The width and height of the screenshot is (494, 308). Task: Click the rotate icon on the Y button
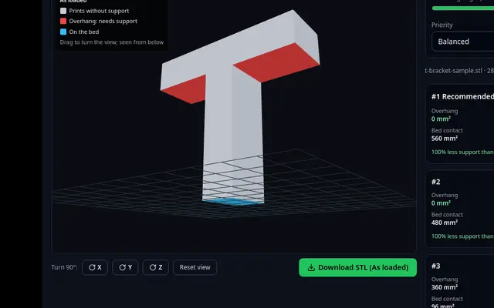point(122,267)
